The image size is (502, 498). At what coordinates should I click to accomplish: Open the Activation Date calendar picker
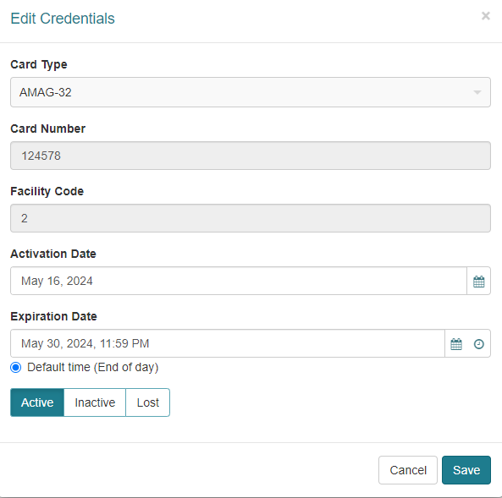[478, 282]
